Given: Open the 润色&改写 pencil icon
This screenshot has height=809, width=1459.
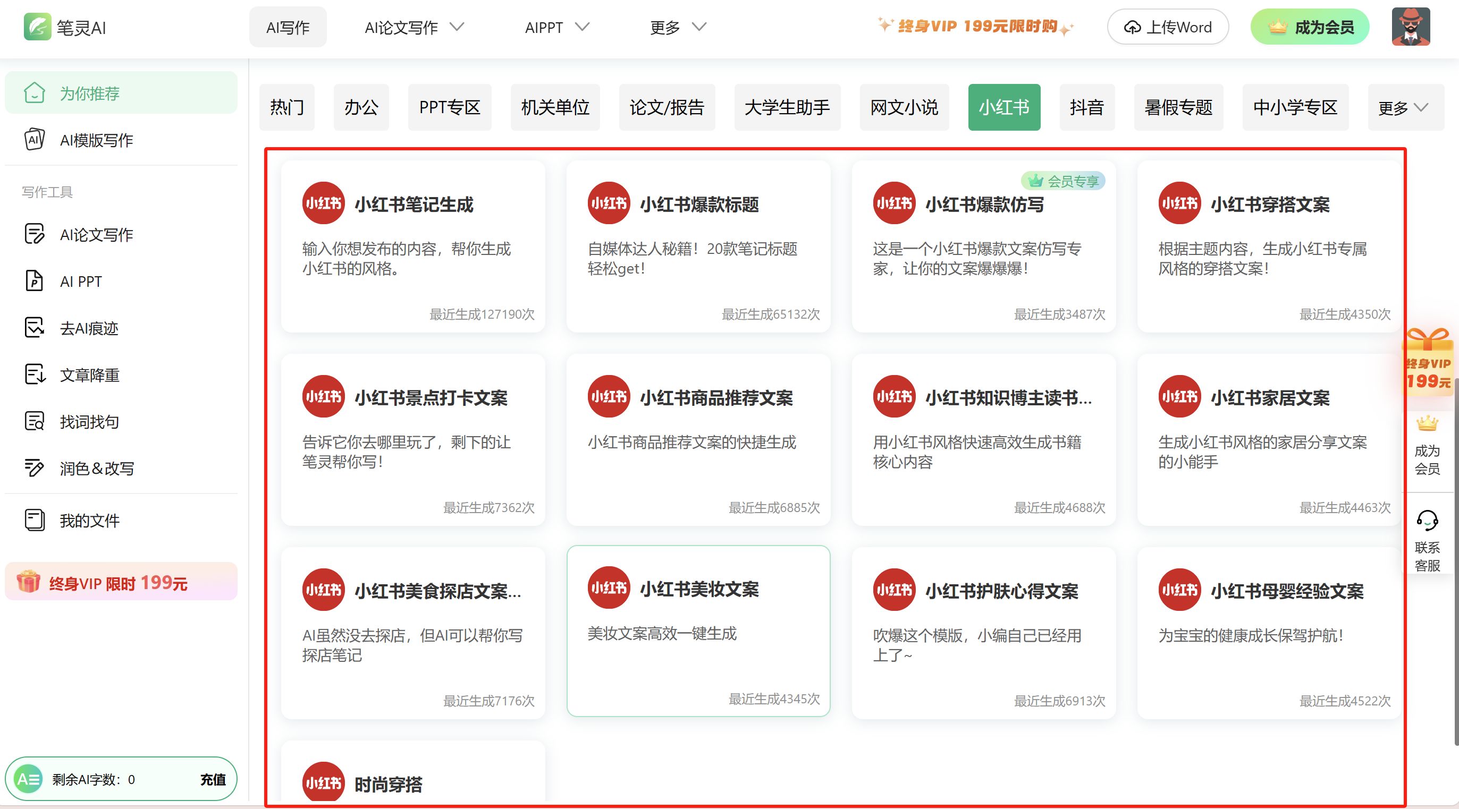Looking at the screenshot, I should [35, 467].
